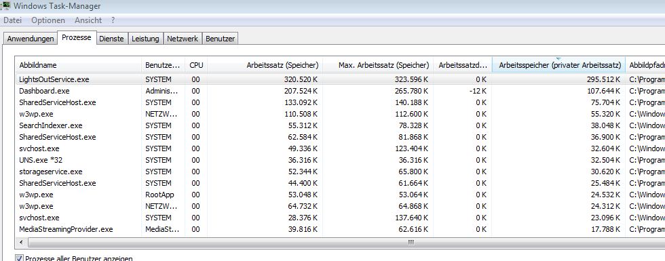This screenshot has height=261, width=665.
Task: Click the 323.596 K max working set value
Action: (x=411, y=79)
